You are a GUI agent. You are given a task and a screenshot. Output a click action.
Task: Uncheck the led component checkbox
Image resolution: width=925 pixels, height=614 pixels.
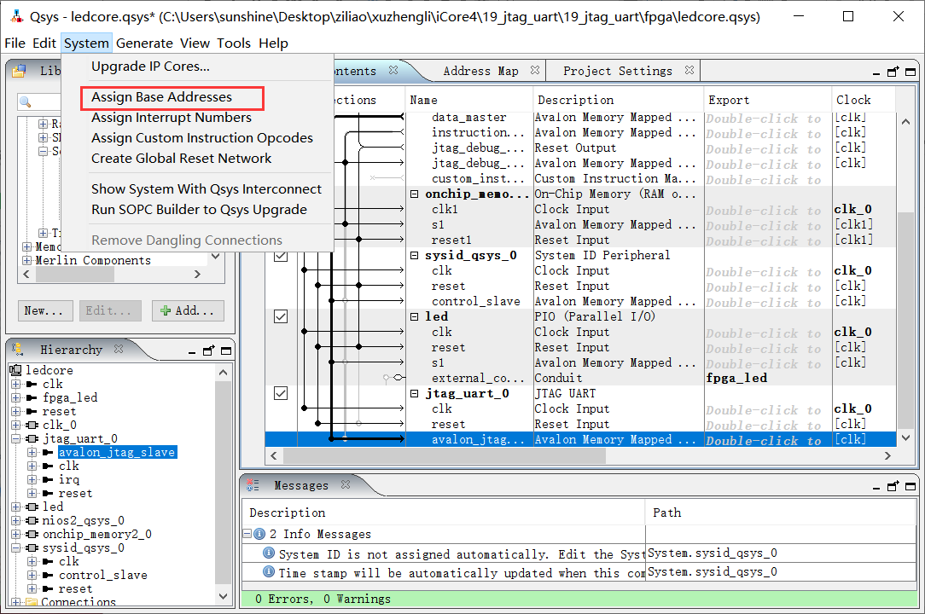pos(280,316)
